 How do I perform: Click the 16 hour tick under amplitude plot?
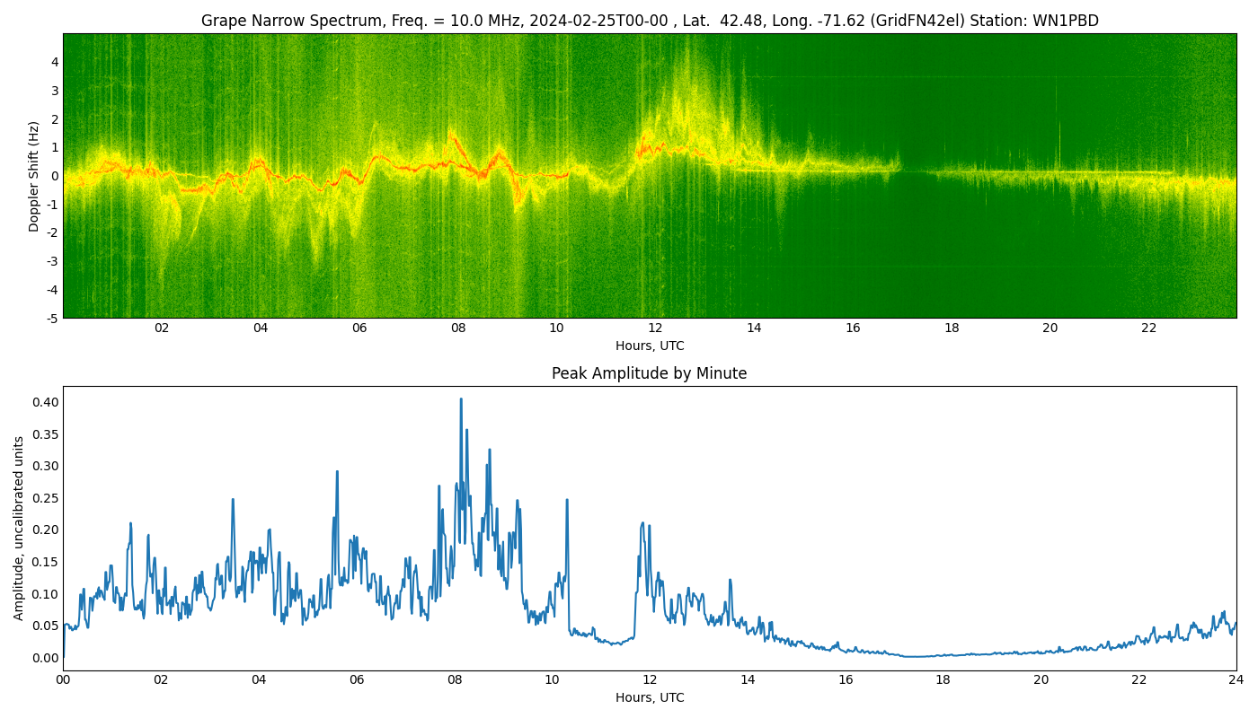846,680
